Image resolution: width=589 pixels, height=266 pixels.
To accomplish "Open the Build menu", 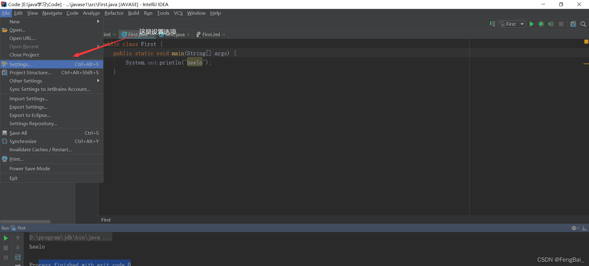I will (133, 13).
